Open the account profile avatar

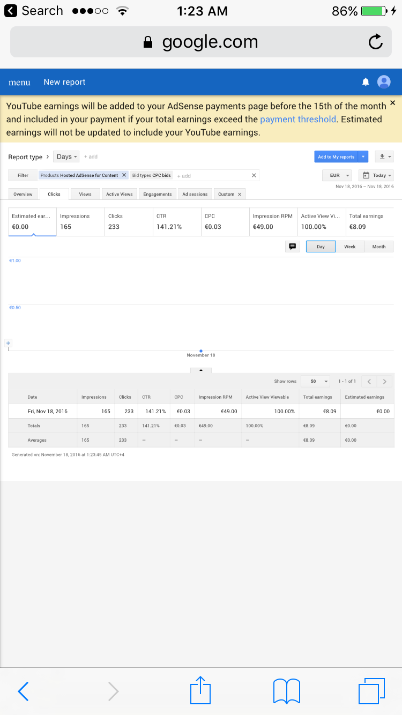click(x=384, y=82)
